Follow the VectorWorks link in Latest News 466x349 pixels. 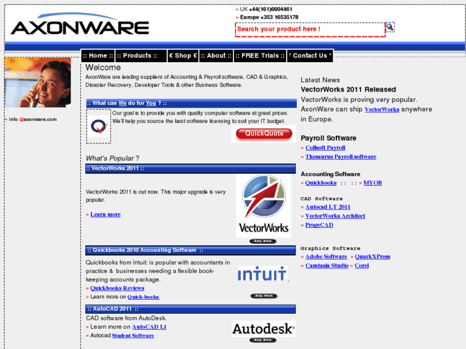[382, 110]
